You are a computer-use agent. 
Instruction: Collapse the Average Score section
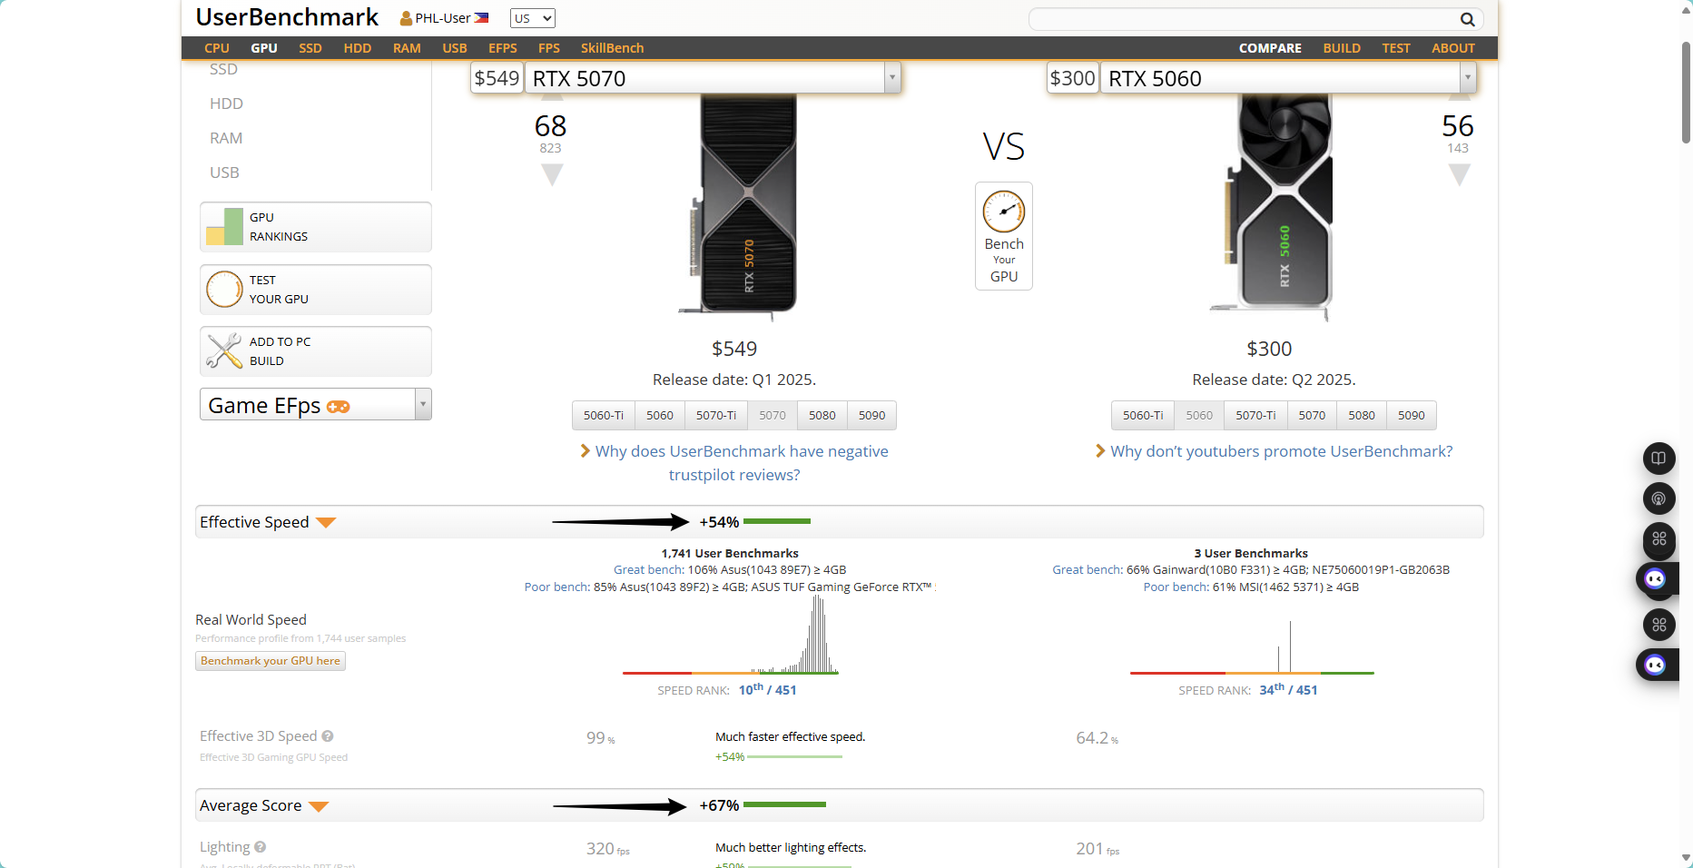pos(319,806)
